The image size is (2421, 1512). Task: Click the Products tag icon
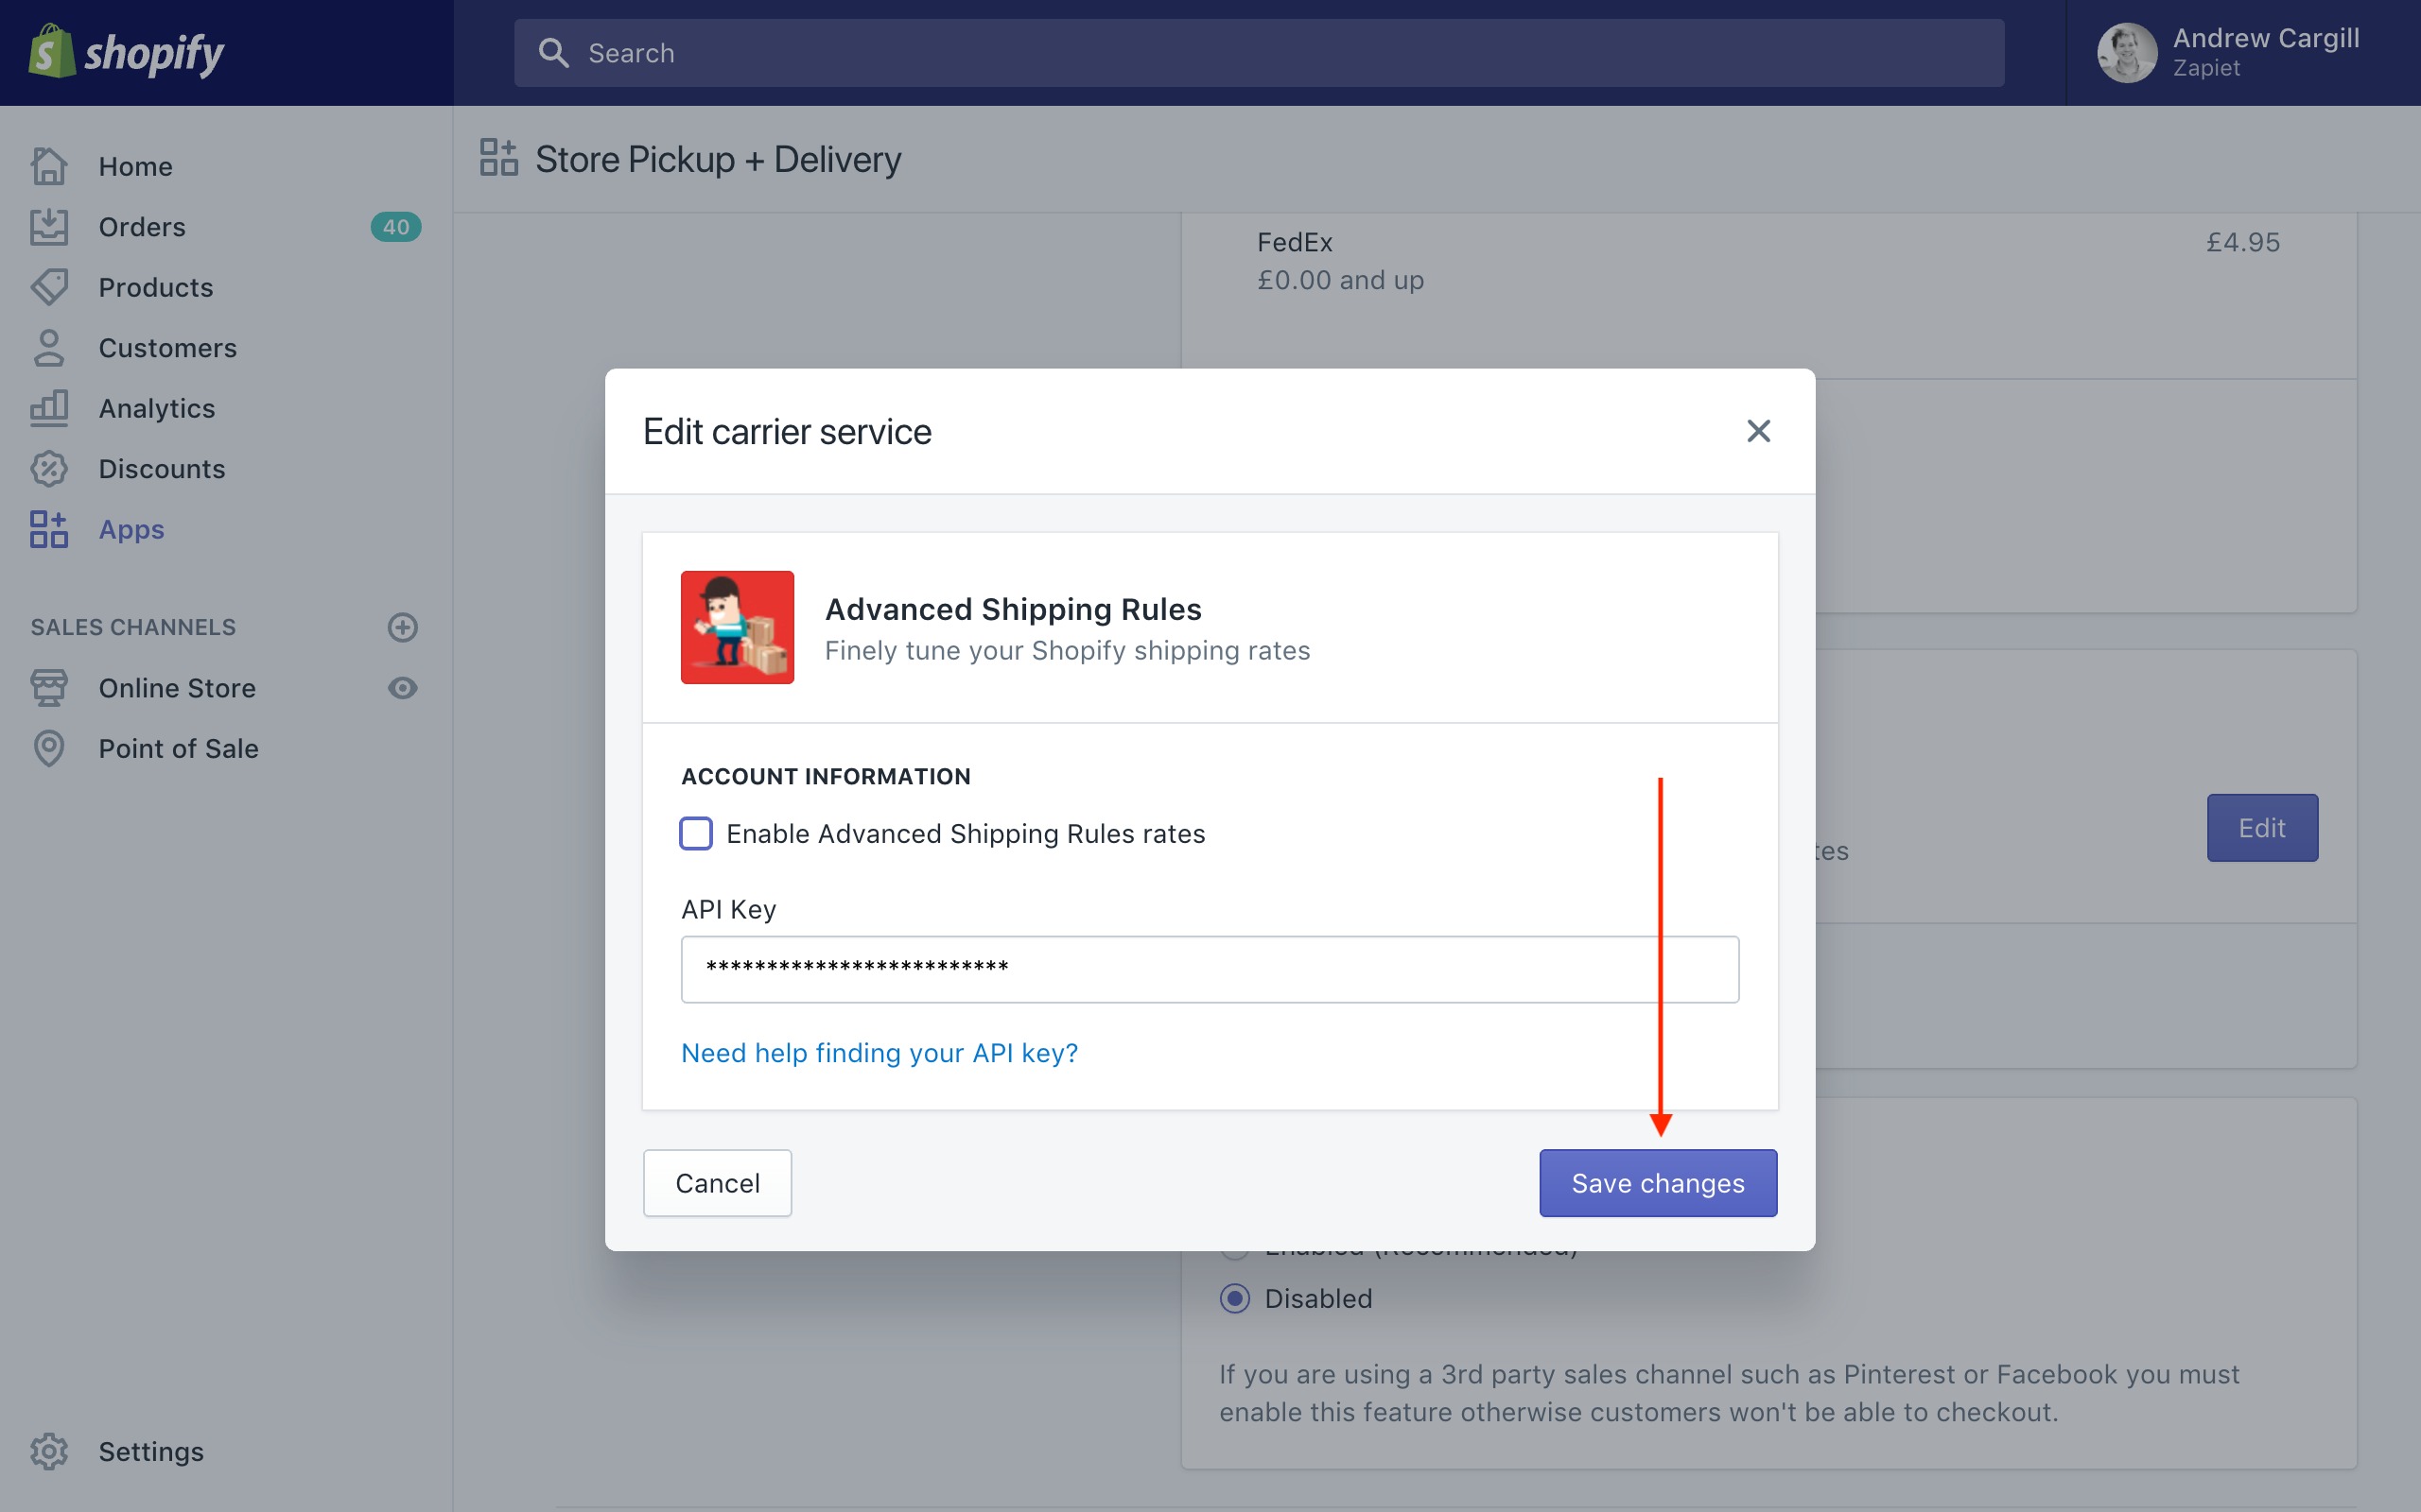pyautogui.click(x=48, y=287)
